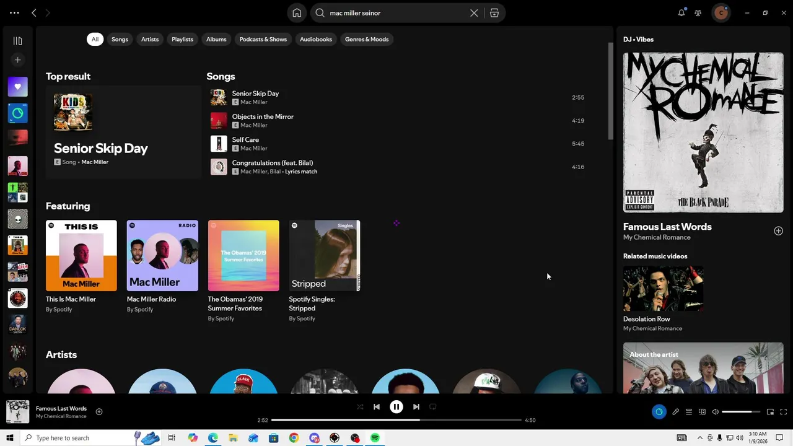Open Famous Last Words title in right panel
Image resolution: width=793 pixels, height=446 pixels.
[x=667, y=227]
